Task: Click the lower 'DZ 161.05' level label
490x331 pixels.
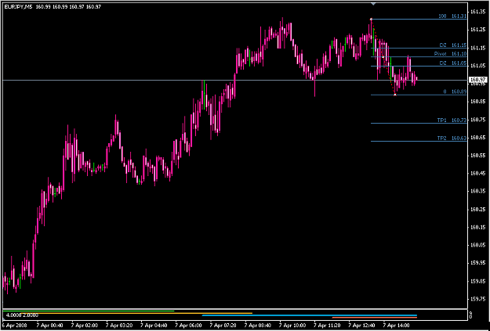Action: (453, 63)
